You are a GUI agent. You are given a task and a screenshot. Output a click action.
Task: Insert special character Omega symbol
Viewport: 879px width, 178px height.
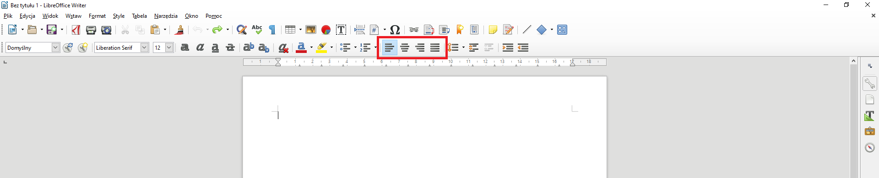click(395, 30)
